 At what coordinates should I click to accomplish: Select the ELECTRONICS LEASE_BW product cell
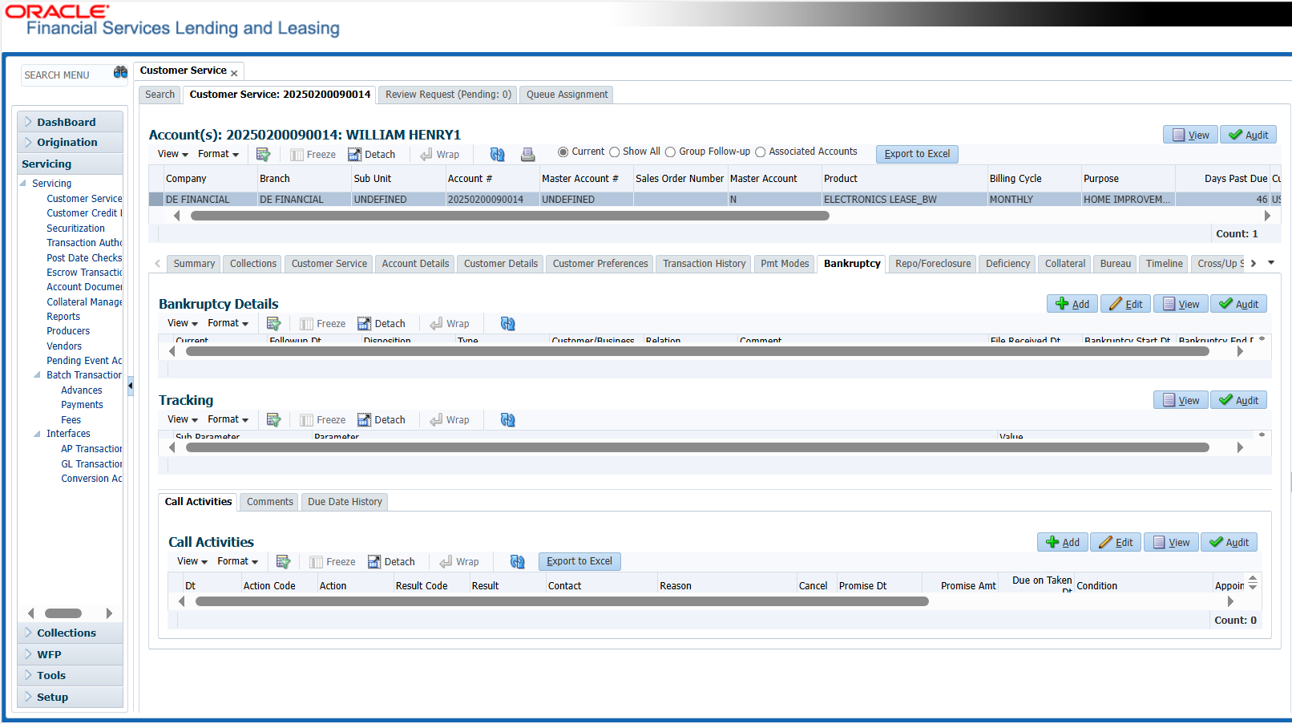click(x=904, y=200)
